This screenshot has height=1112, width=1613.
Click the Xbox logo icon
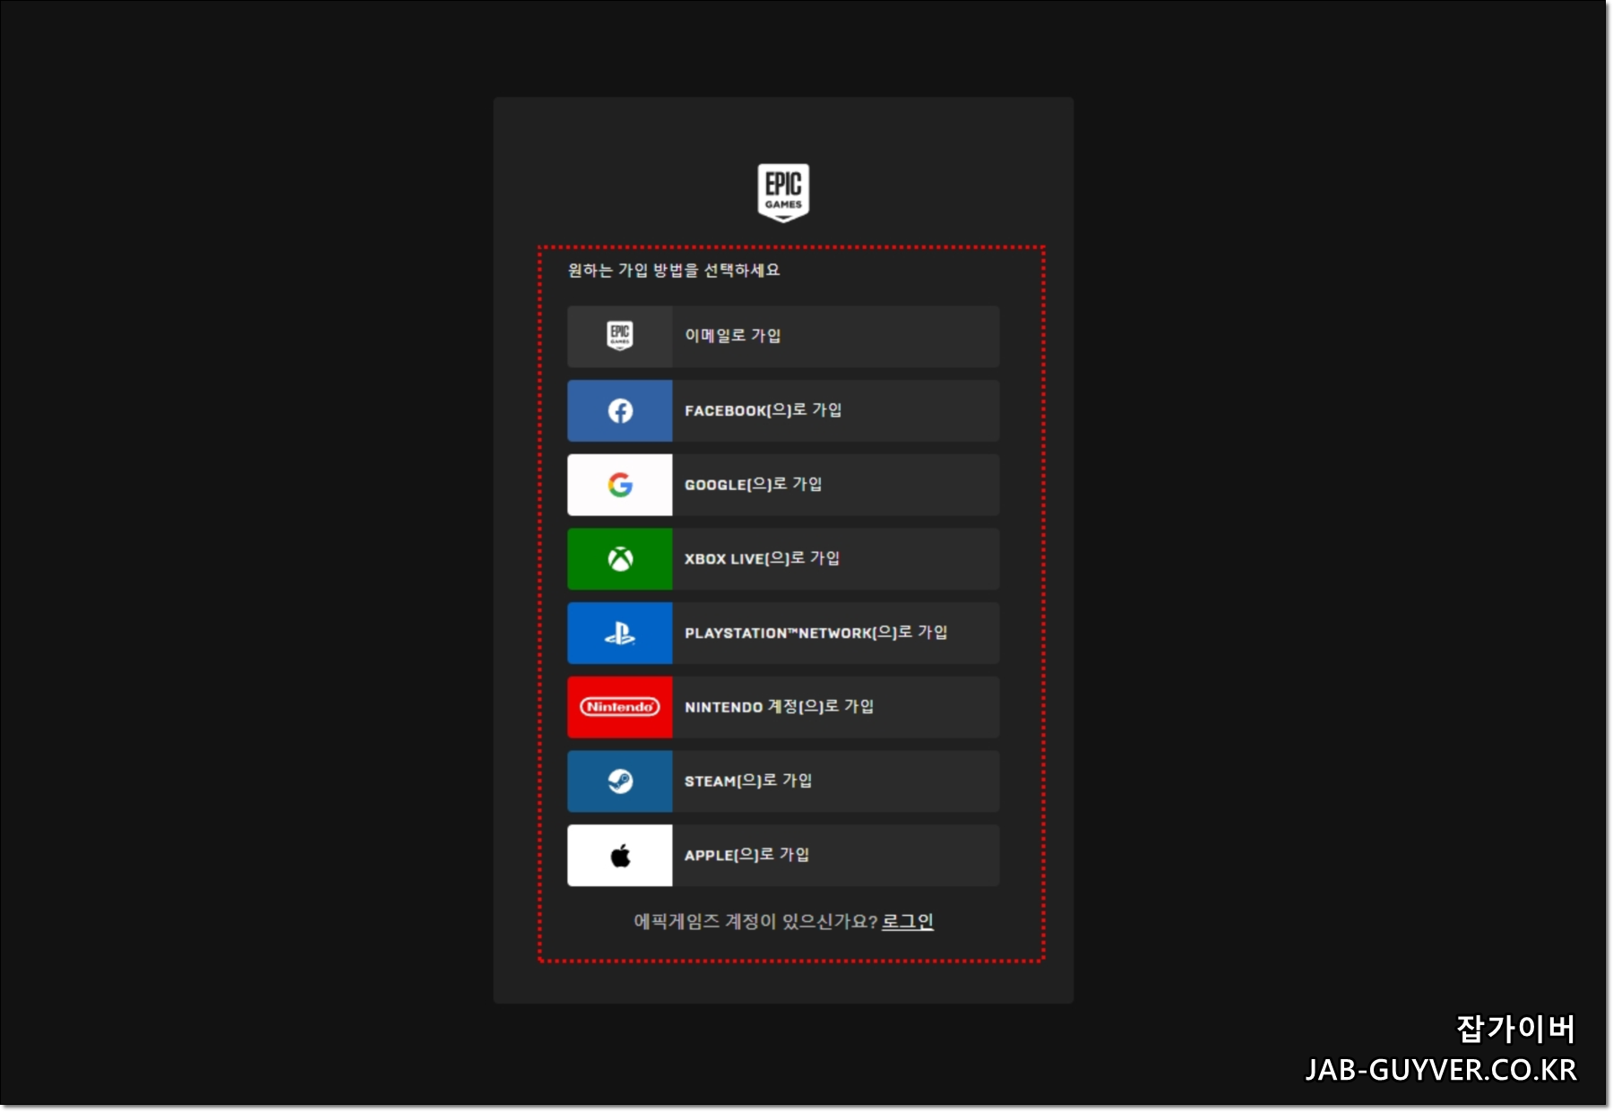[x=620, y=559]
